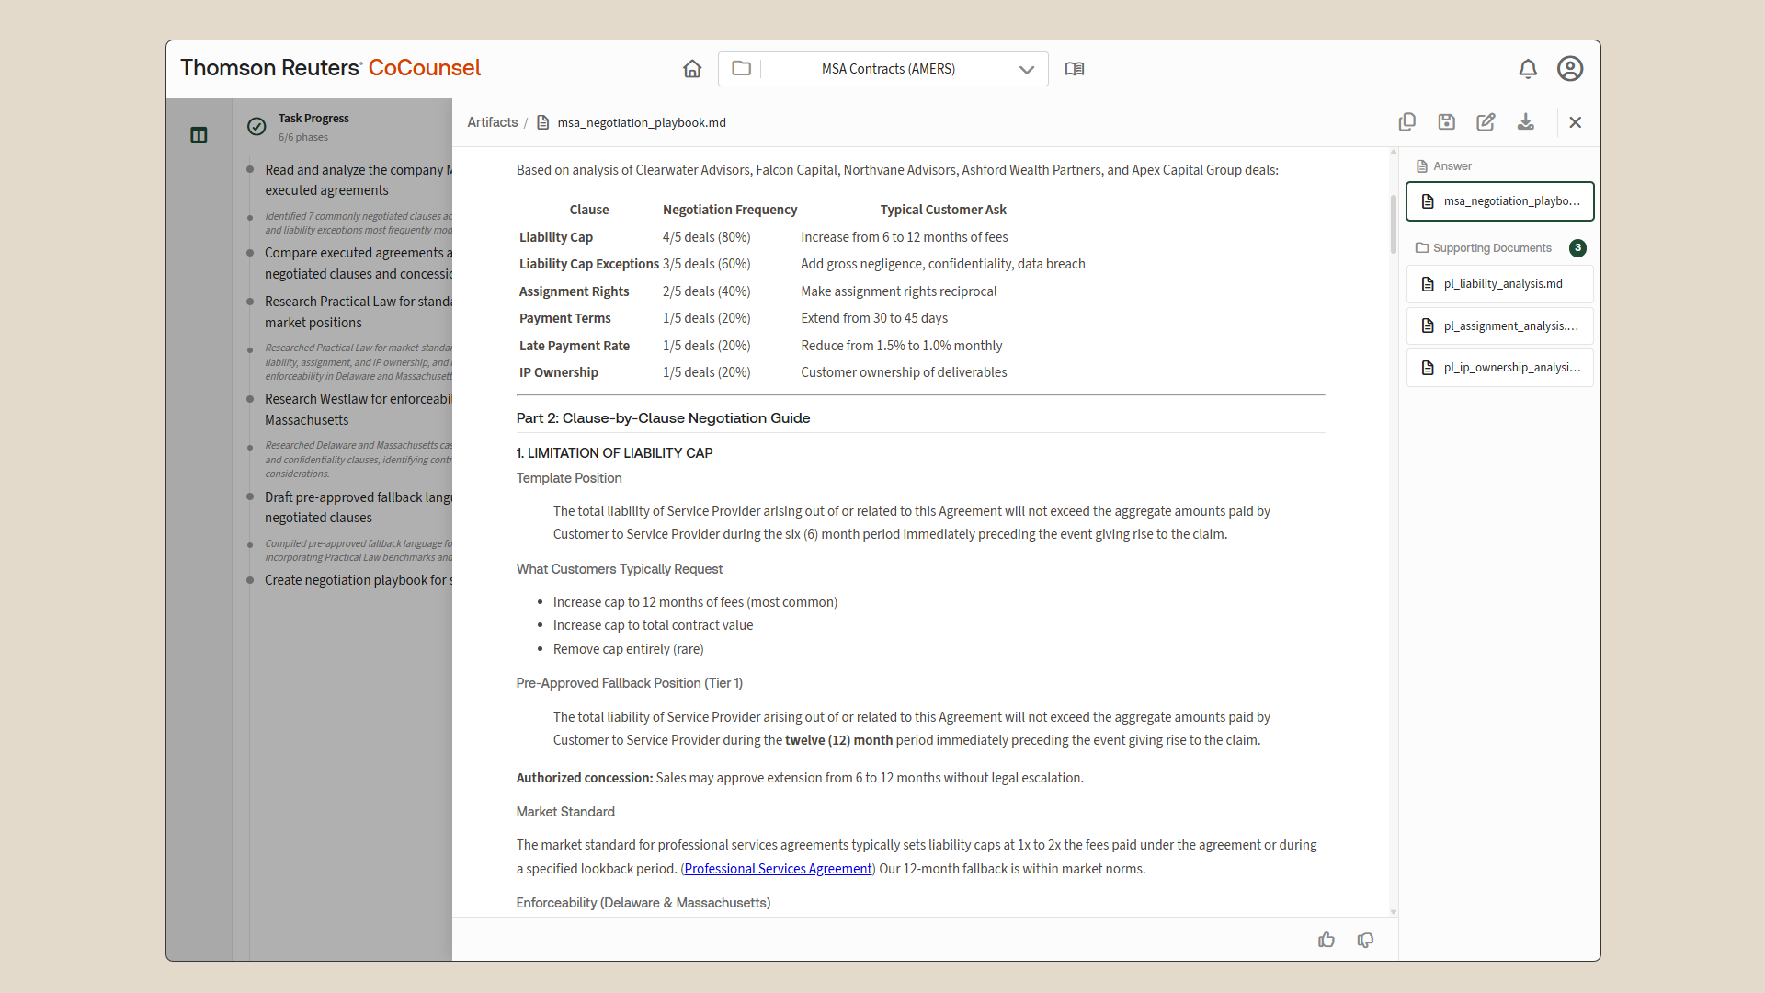Go to the home page icon

(x=692, y=69)
